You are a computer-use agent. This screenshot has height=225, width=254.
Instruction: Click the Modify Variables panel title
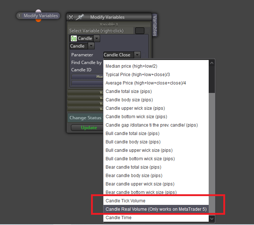click(107, 17)
